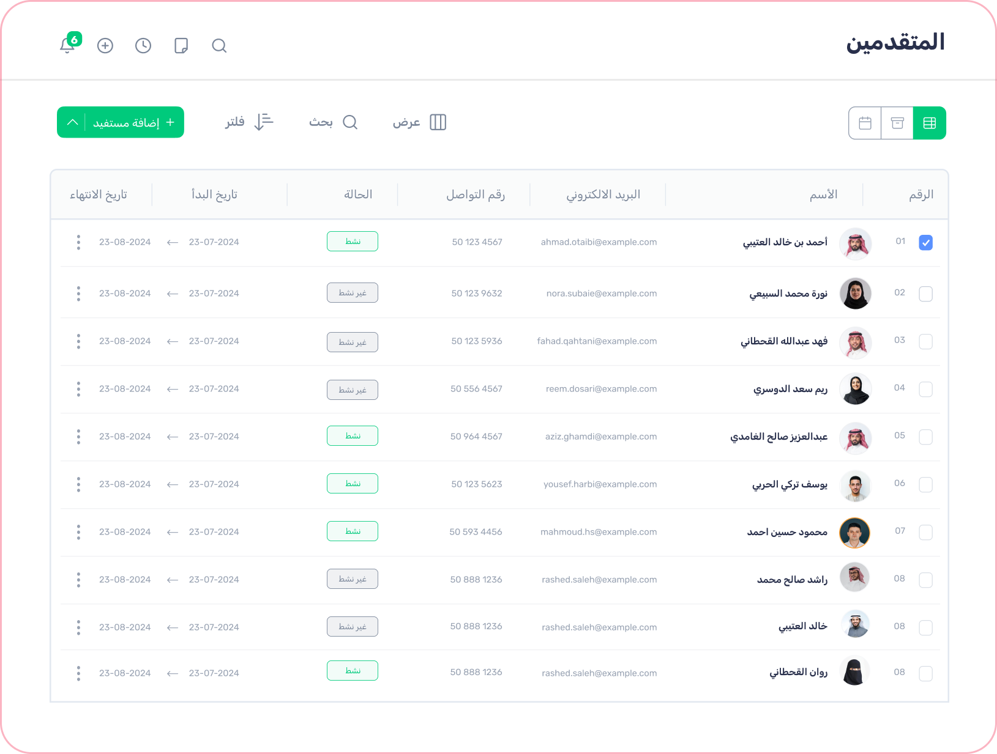This screenshot has width=997, height=754.
Task: Click the نشط status badge for يوسف تركي الحربي
Action: (x=353, y=484)
